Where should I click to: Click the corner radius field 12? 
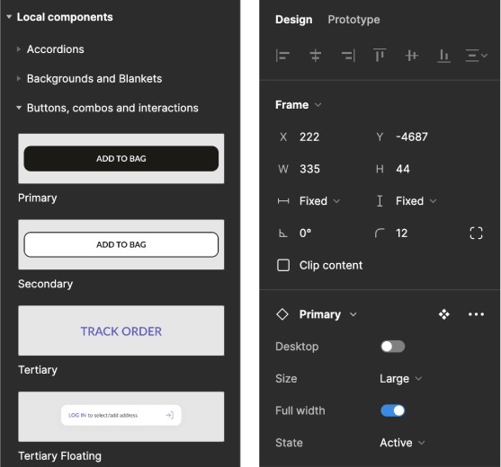(402, 233)
